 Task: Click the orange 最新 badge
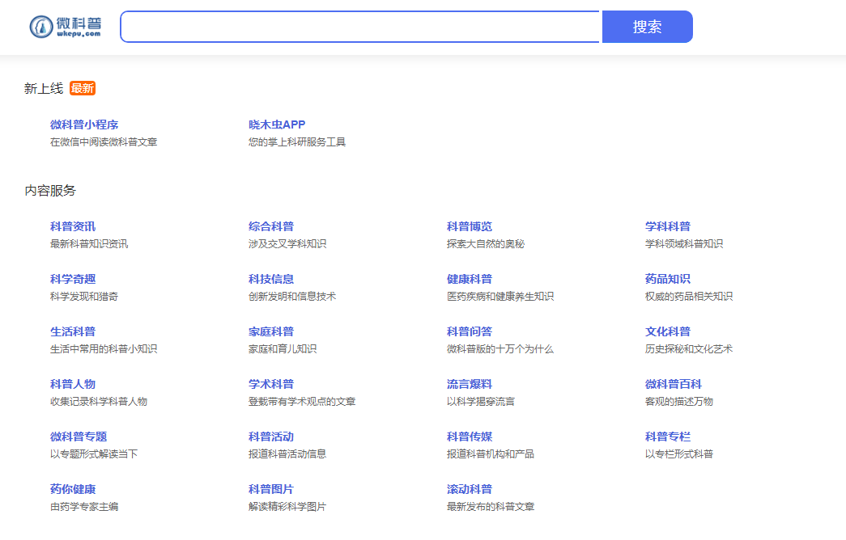pyautogui.click(x=83, y=88)
